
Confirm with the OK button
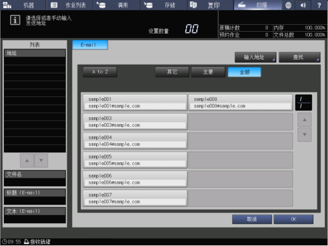294,219
